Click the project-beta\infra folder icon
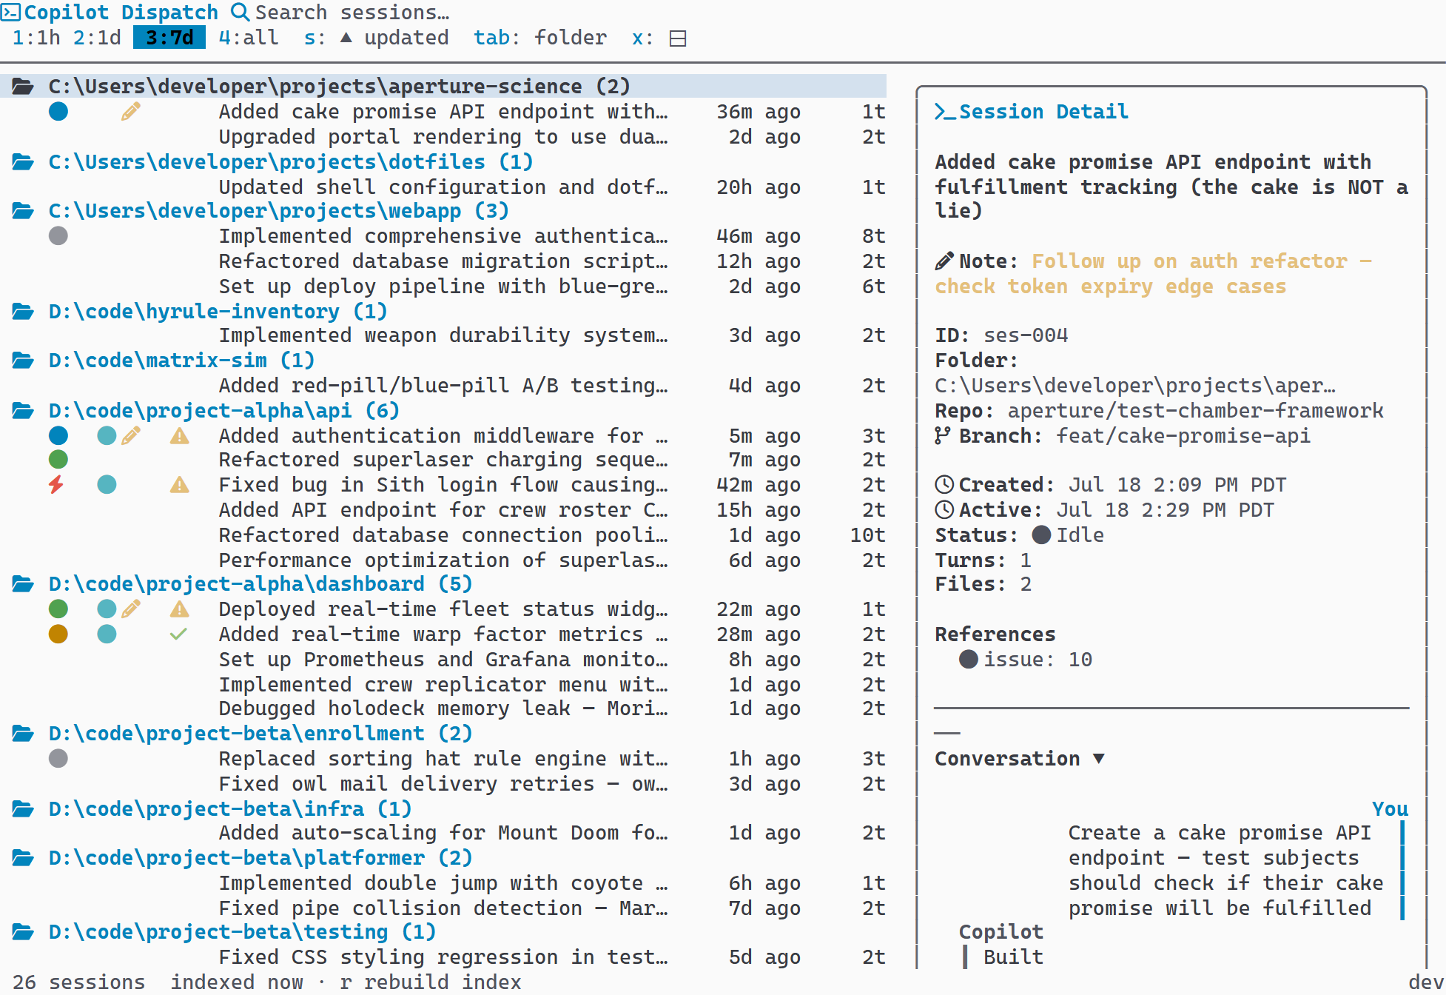This screenshot has height=995, width=1446. click(23, 808)
